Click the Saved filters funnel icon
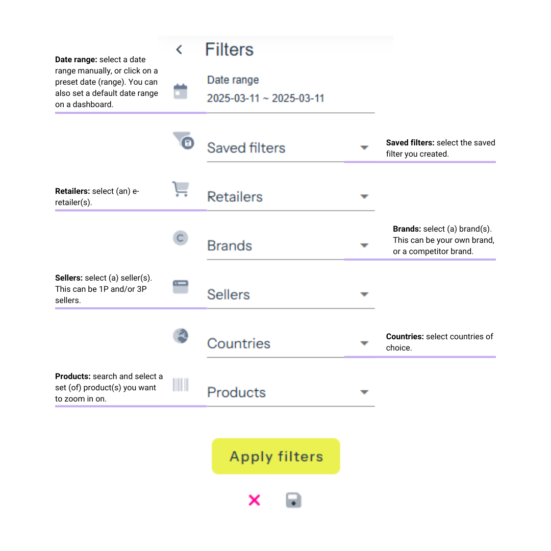Viewport: 551px width, 551px height. click(183, 140)
